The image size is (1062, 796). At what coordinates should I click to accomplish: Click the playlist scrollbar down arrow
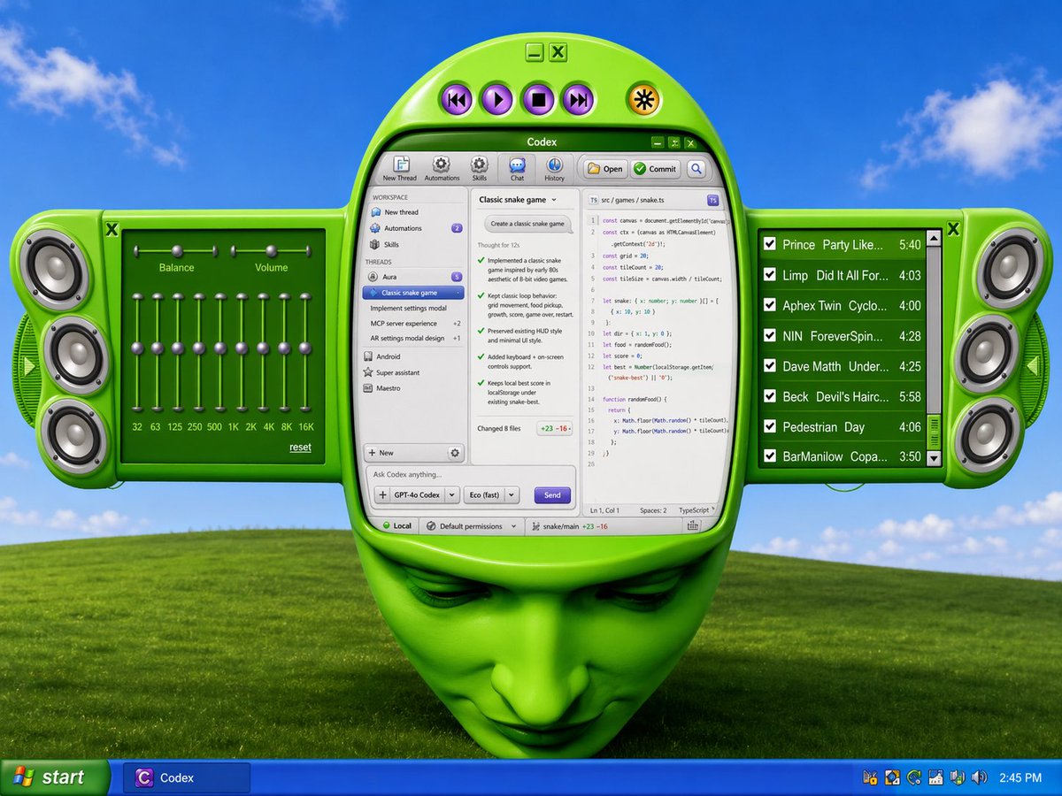tap(935, 457)
